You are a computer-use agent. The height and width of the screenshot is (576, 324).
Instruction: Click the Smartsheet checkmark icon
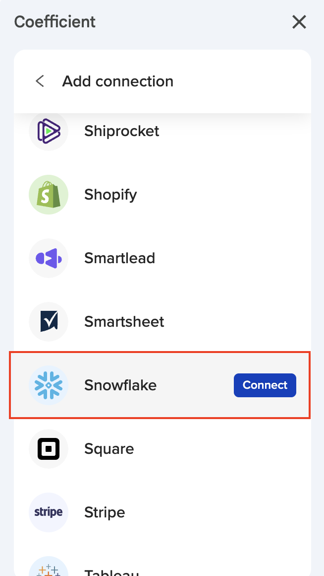pos(49,322)
